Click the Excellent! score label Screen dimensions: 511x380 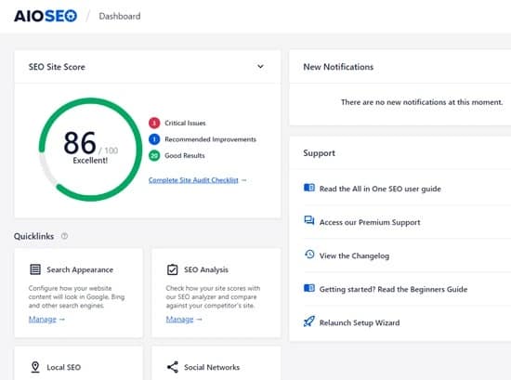tap(90, 161)
